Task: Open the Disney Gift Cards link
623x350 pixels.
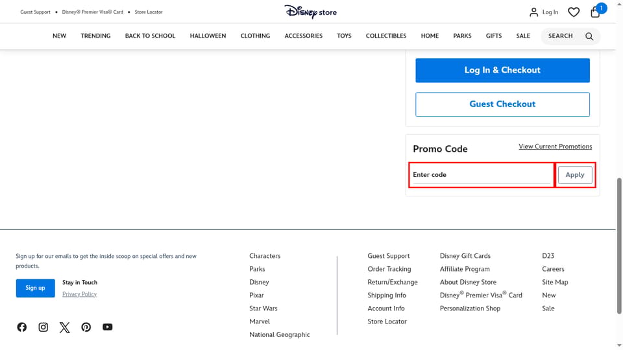Action: (465, 256)
